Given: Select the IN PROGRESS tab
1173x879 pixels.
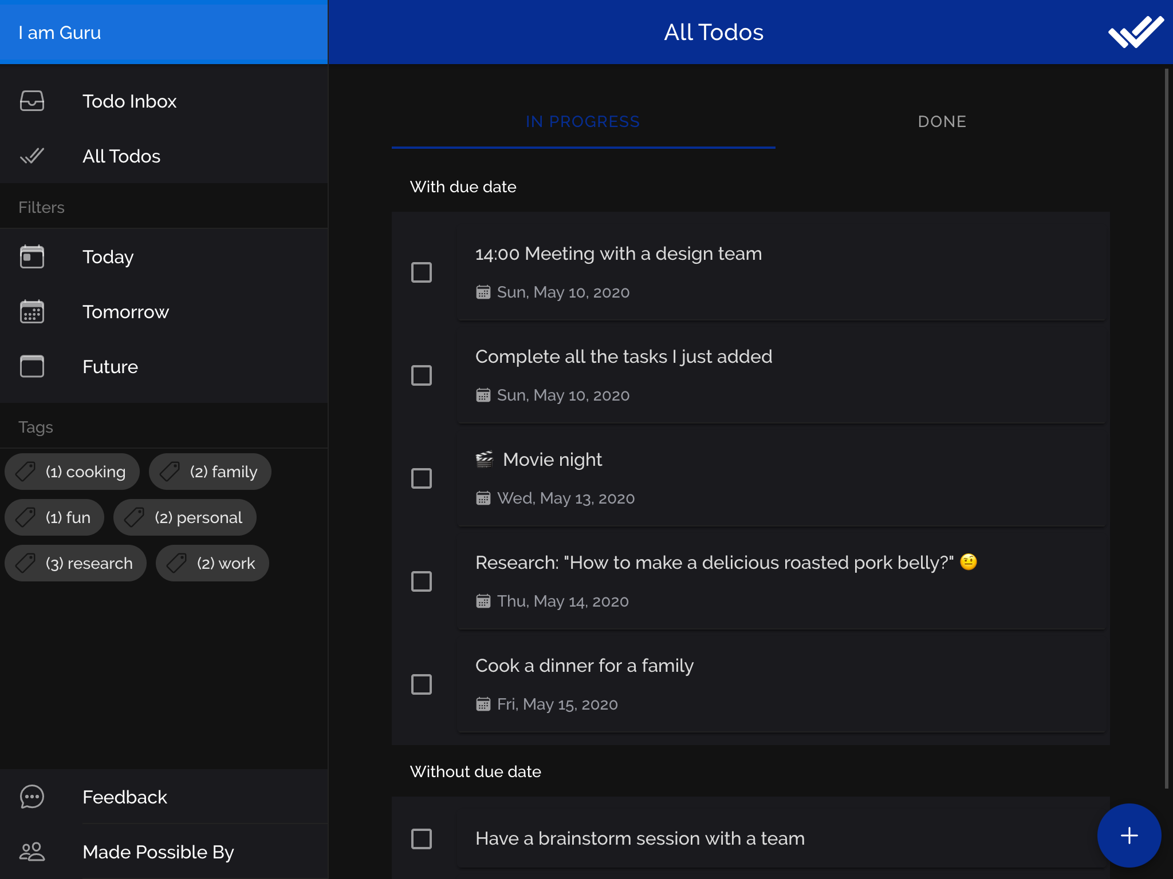Looking at the screenshot, I should pyautogui.click(x=583, y=121).
